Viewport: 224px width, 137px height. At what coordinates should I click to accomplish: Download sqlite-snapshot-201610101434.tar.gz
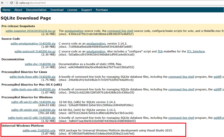(30, 31)
